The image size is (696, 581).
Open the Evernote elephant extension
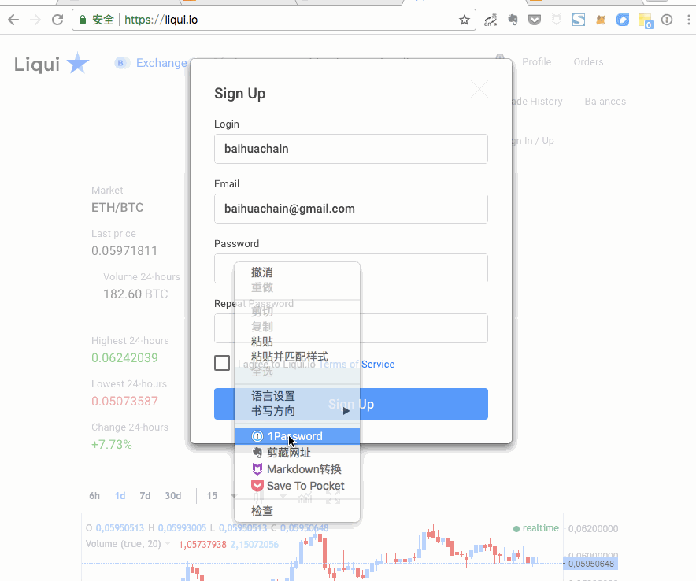coord(513,20)
